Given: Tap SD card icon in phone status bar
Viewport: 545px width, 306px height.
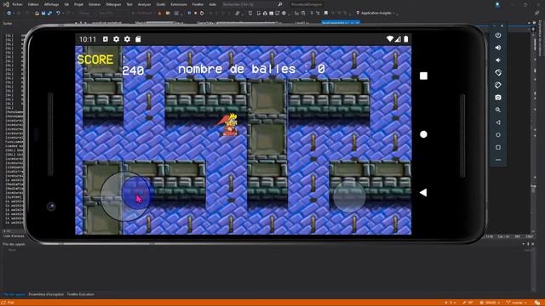Looking at the screenshot, I should click(x=138, y=39).
